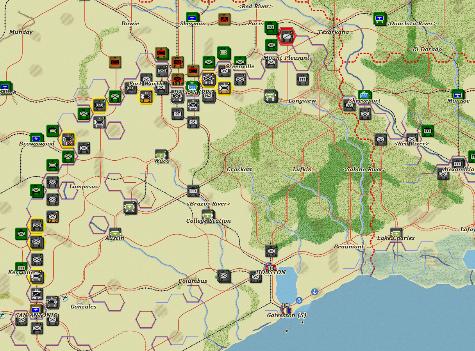
Task: Select the green RES unit at Dallas
Action: coord(192,87)
